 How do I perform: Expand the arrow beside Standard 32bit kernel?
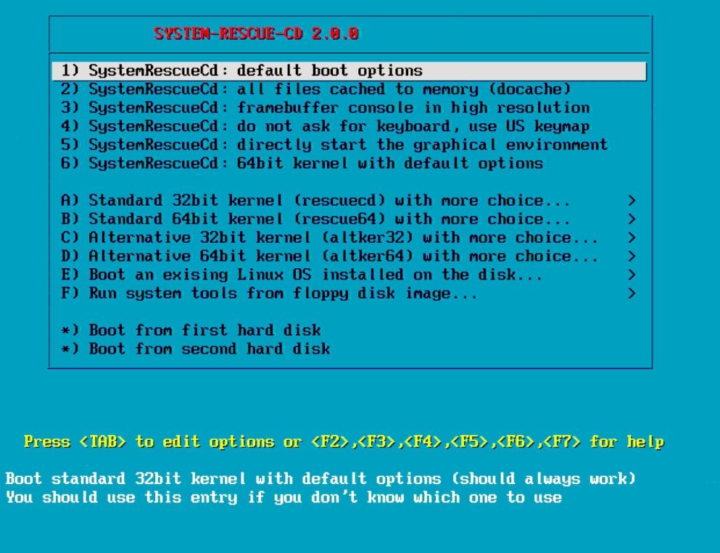[632, 201]
